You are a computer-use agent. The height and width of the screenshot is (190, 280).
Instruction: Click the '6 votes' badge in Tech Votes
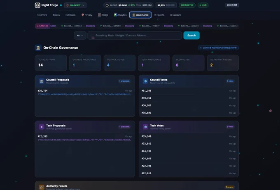pos(230,127)
